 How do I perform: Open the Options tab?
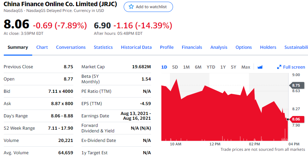click(x=244, y=47)
